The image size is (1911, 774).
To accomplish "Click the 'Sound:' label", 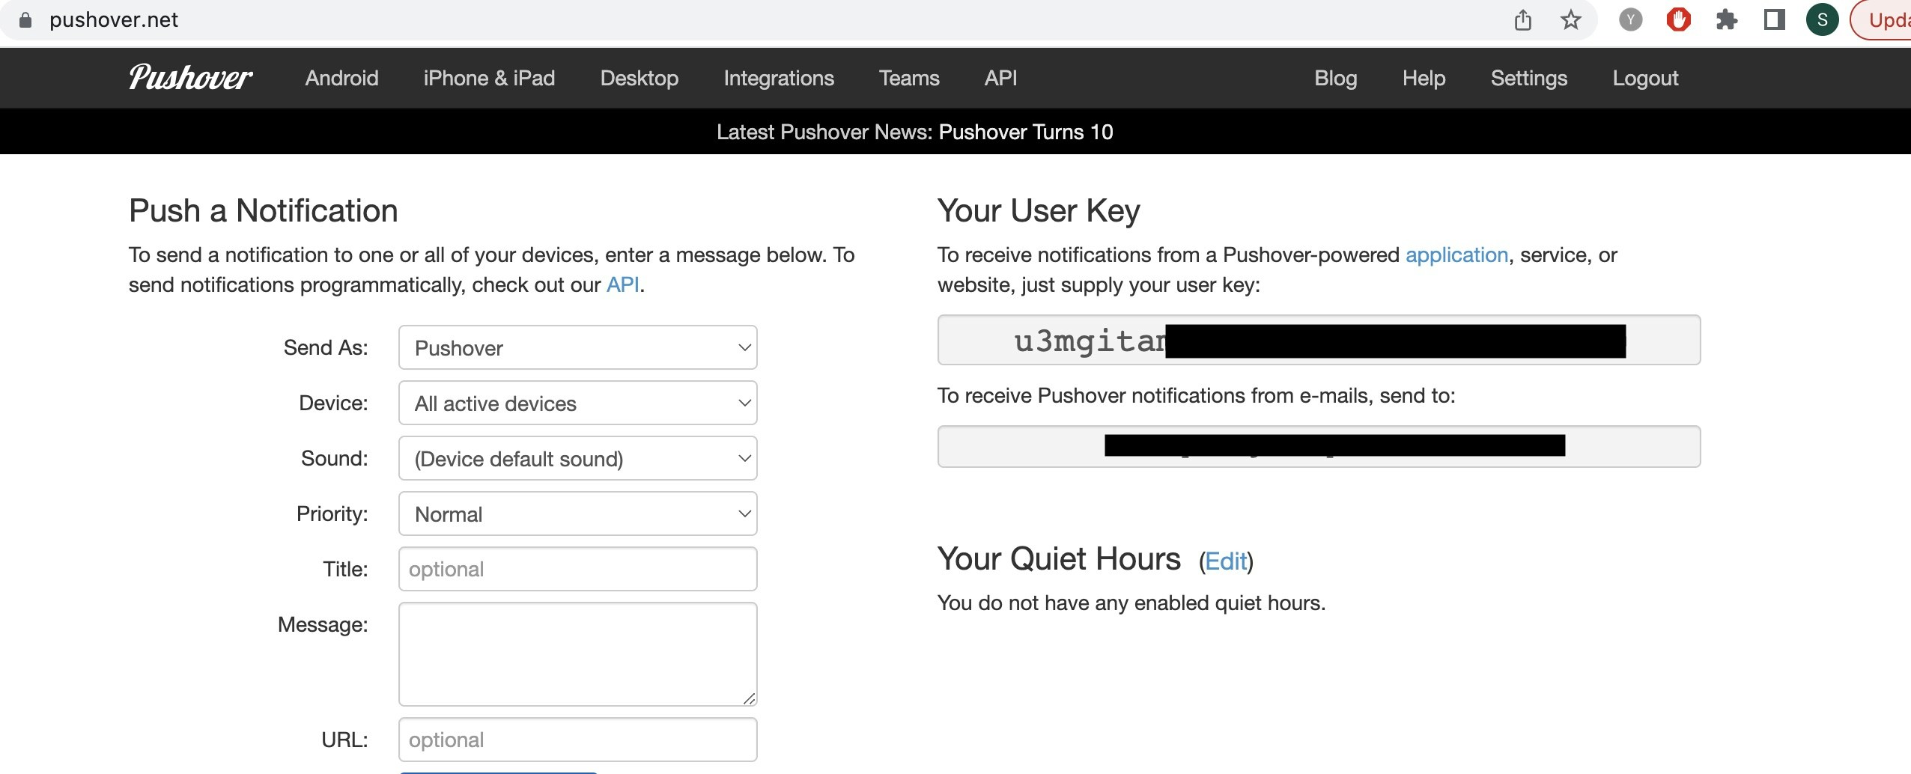I will coord(334,458).
